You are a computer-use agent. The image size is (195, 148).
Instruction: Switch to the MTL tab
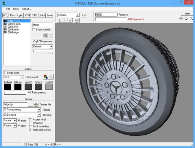(6, 16)
